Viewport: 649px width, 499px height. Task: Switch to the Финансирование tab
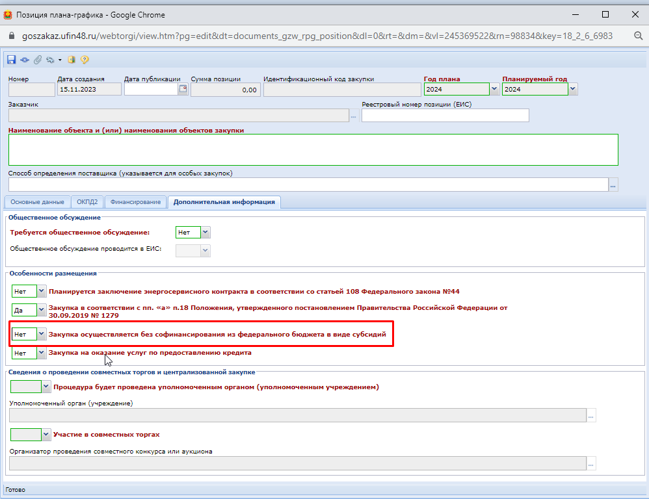pyautogui.click(x=135, y=202)
